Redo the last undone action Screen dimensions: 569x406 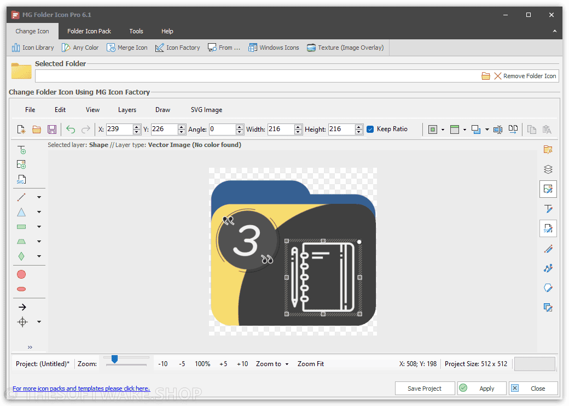tap(86, 130)
